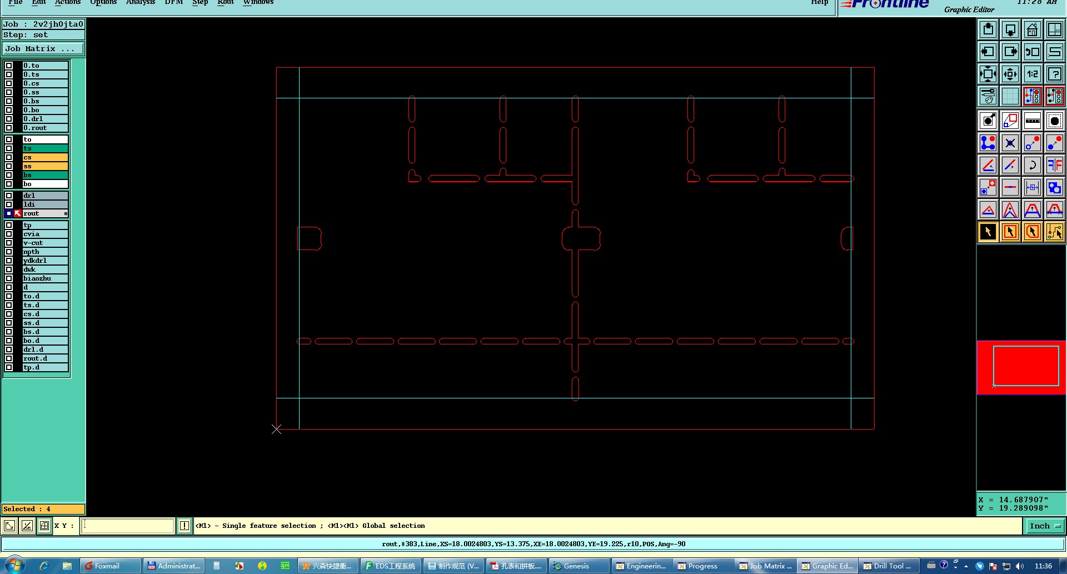The width and height of the screenshot is (1067, 574).
Task: Select the rout.d layer name
Action: (45, 358)
